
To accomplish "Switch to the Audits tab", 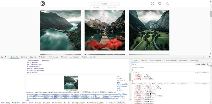I will (84, 57).
